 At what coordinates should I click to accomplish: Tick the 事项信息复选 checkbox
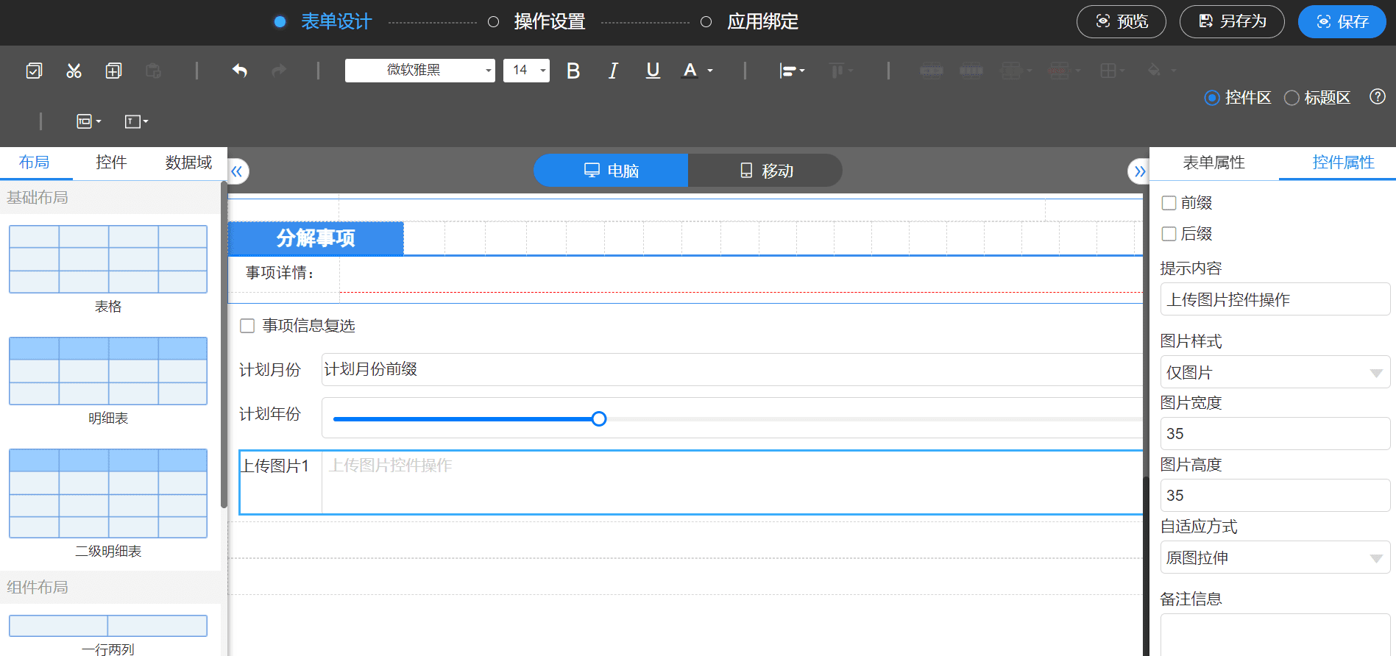tap(247, 326)
